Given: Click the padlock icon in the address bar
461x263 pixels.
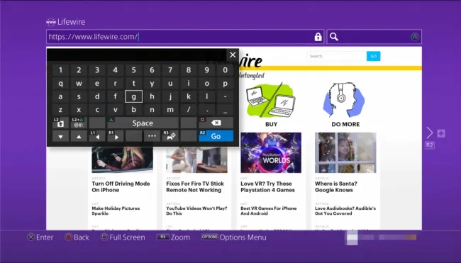Looking at the screenshot, I should pos(318,37).
